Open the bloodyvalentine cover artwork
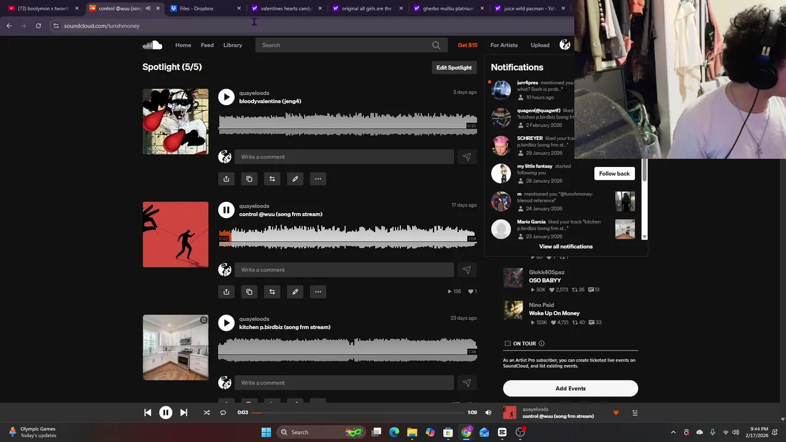Screen dimensions: 786x442 coord(176,122)
